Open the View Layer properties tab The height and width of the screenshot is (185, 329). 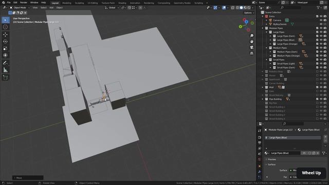tap(260, 149)
